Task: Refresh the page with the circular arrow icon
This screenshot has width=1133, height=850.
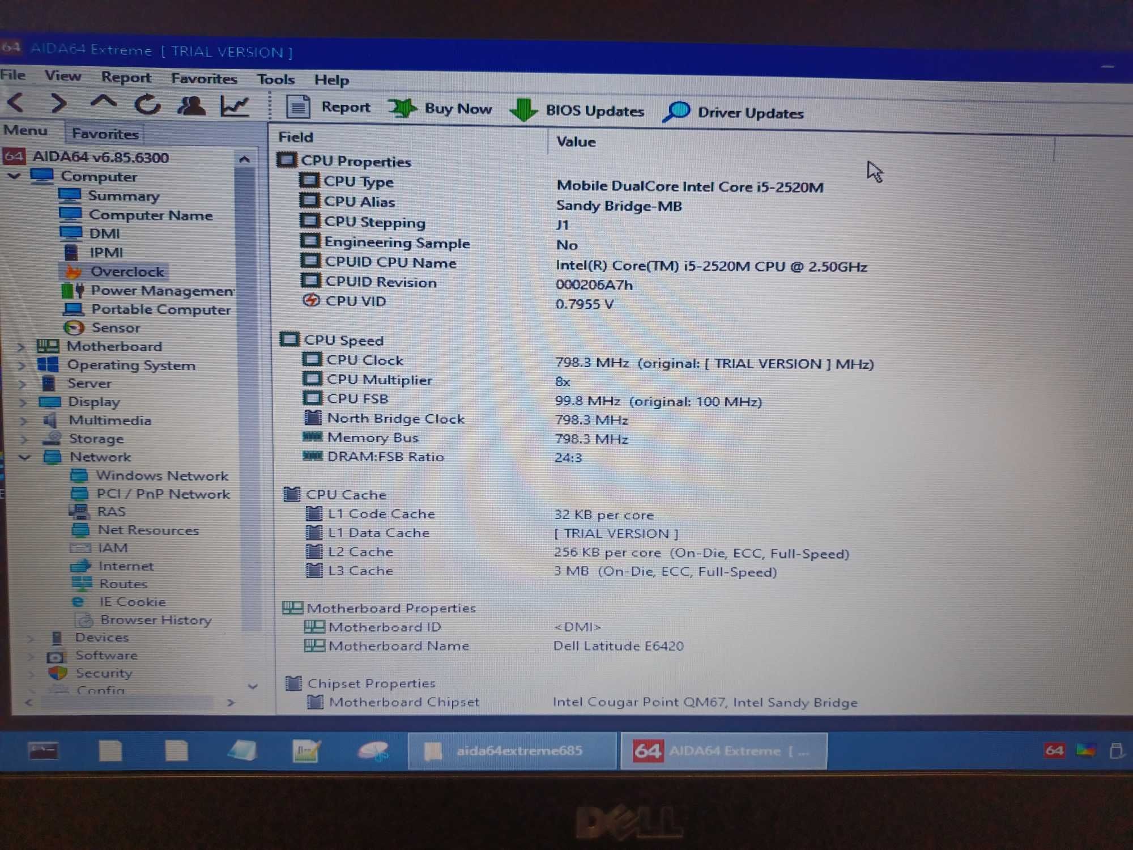Action: tap(147, 104)
